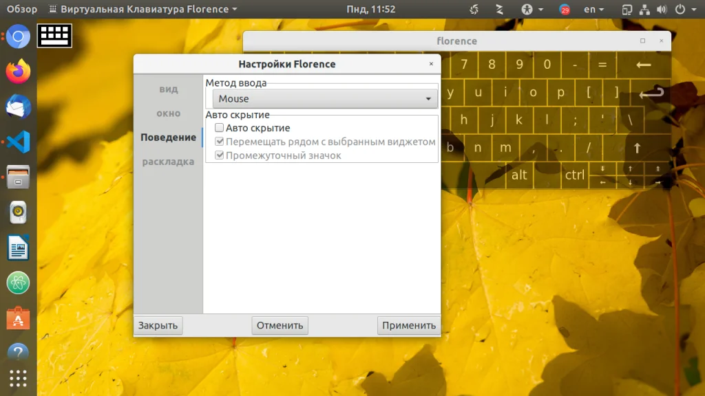Hit the m key on florence keyboard
Image resolution: width=705 pixels, height=396 pixels.
tap(505, 148)
